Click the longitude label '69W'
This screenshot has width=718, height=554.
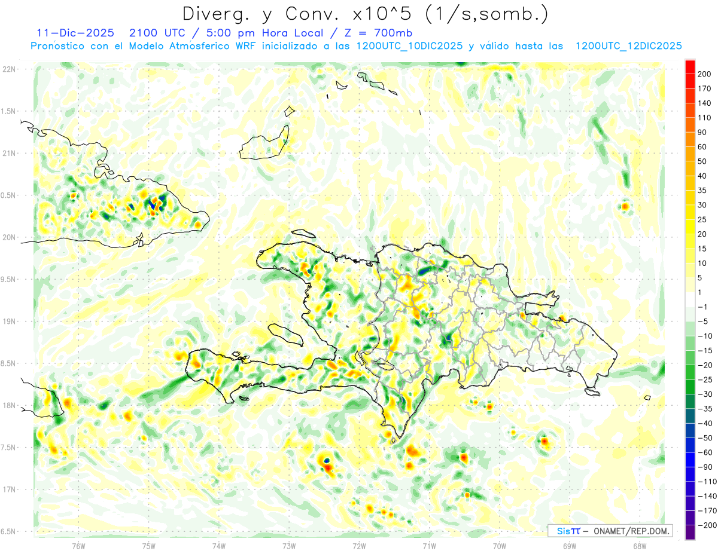570,545
